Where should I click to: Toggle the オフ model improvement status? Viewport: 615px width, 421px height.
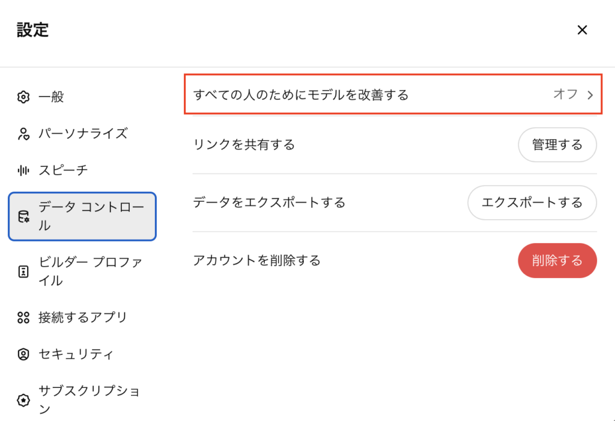tap(565, 94)
